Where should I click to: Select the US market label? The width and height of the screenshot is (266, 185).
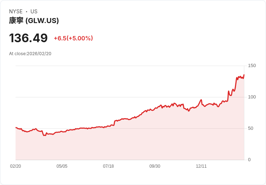[x=34, y=12]
